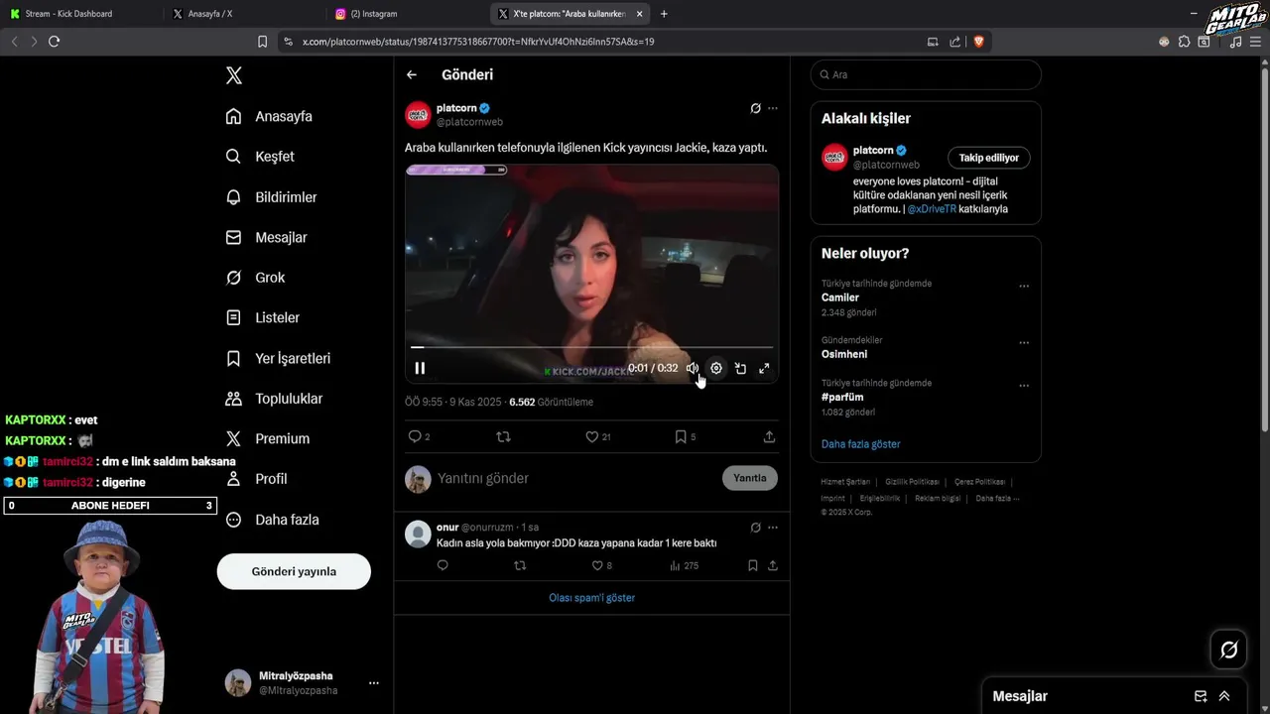Compose new message in Mesajlar drawer
The height and width of the screenshot is (714, 1270).
(1201, 696)
